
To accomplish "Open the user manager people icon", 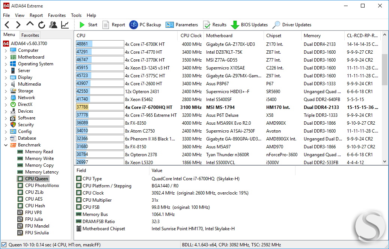I will tap(53, 24).
